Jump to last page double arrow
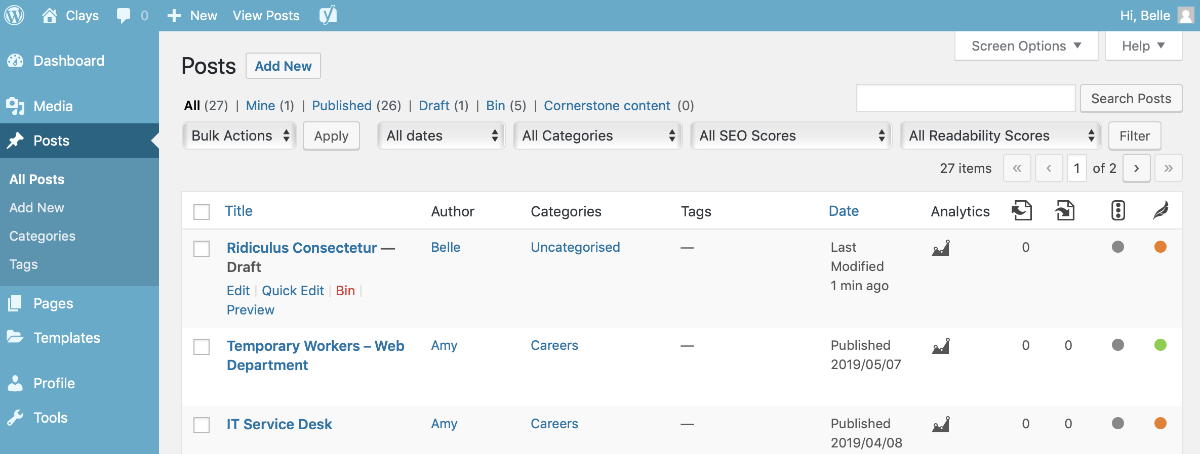 (1169, 168)
